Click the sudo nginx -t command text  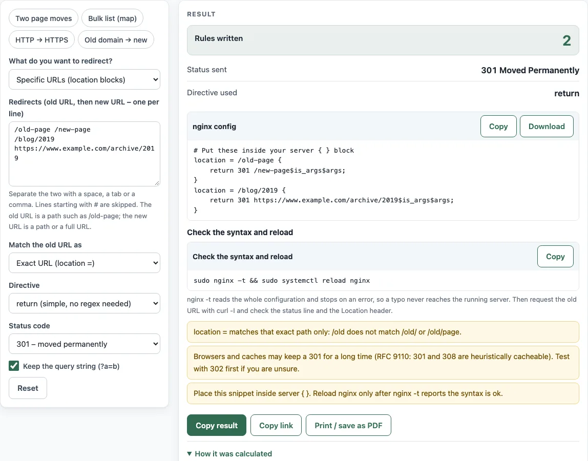(282, 281)
